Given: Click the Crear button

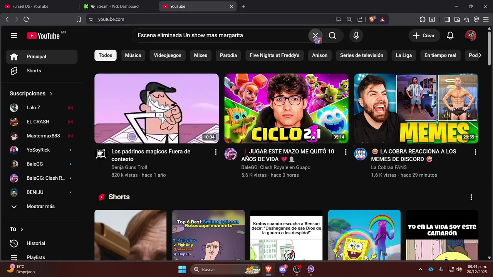Looking at the screenshot, I should tap(424, 35).
